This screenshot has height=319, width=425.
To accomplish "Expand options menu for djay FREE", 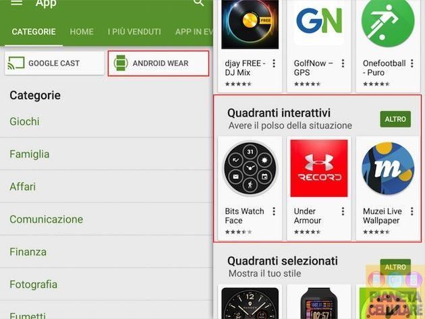I will (274, 63).
